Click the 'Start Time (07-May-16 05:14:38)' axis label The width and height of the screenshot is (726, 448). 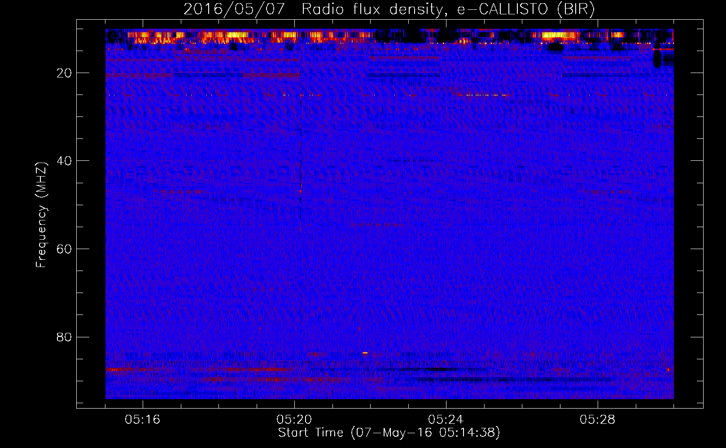point(389,433)
